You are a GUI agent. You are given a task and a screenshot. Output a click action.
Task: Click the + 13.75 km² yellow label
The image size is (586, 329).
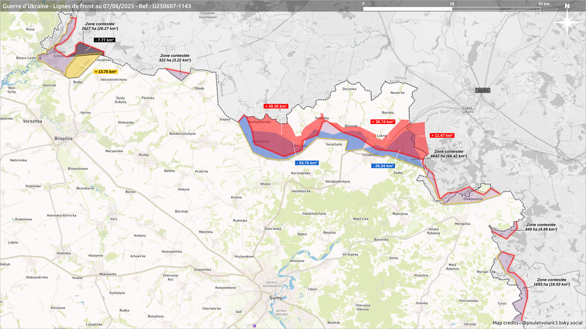(105, 72)
